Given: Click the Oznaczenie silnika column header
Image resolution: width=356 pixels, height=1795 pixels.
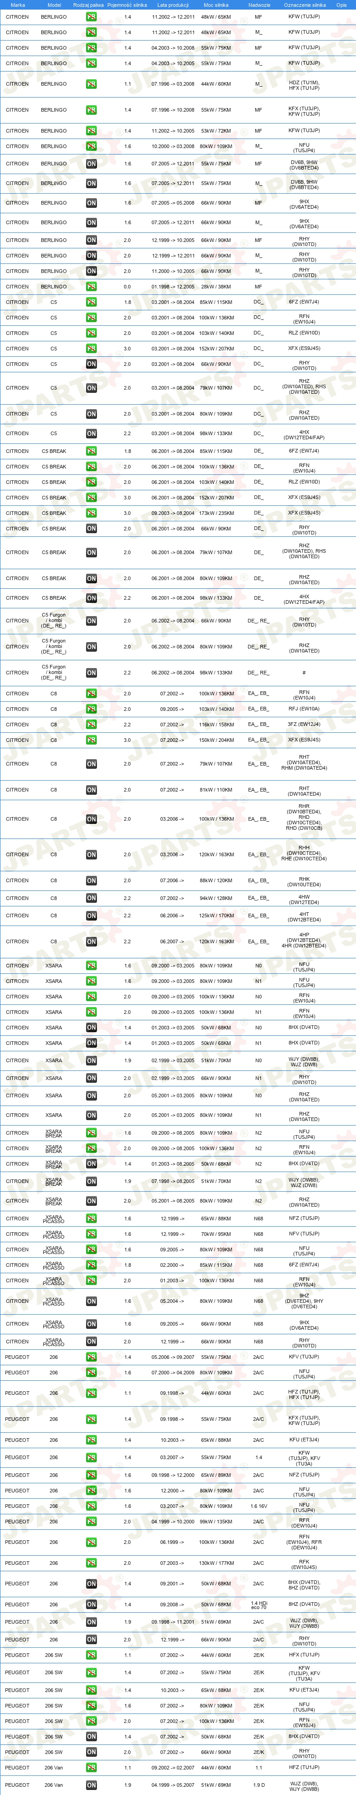Looking at the screenshot, I should coord(305,5).
